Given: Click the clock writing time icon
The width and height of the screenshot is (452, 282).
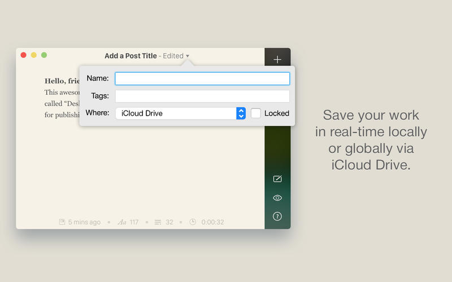Looking at the screenshot, I should tap(193, 222).
